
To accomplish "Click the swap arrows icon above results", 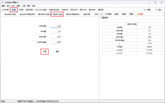I will pos(101,14).
